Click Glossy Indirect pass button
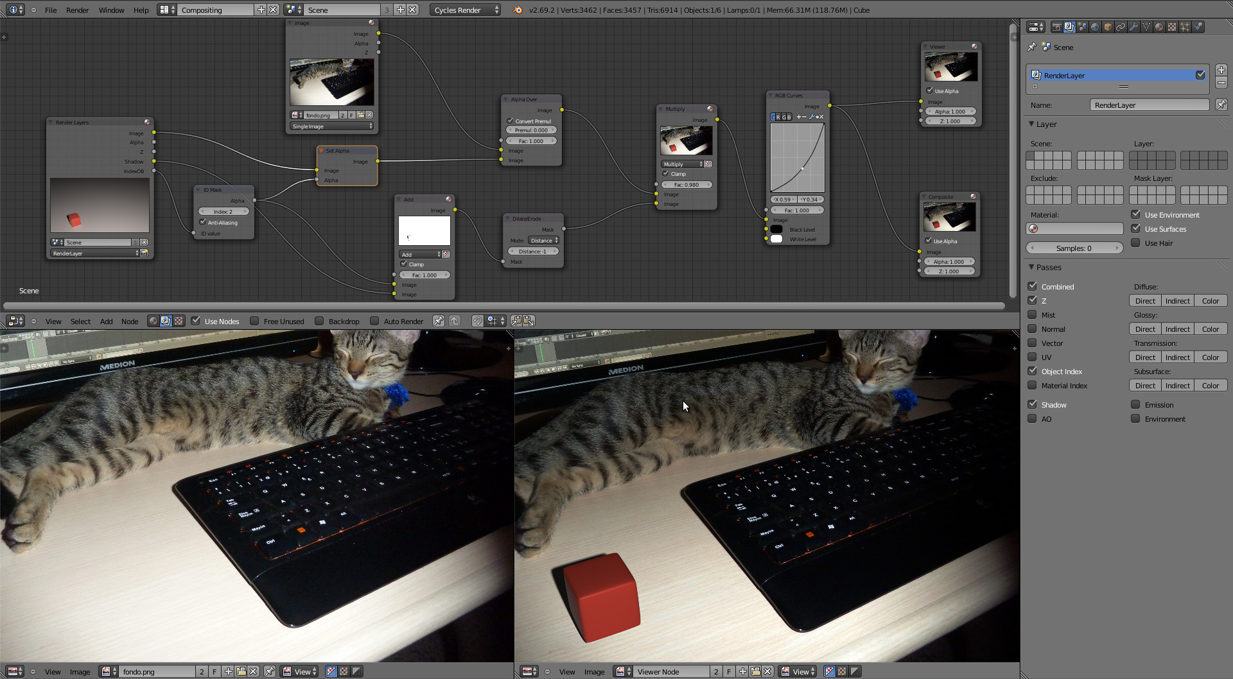Screen dimensions: 1233x679 tap(1178, 329)
